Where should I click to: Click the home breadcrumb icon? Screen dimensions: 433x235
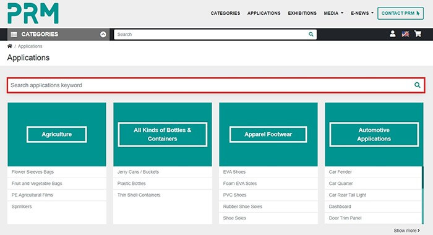click(10, 46)
